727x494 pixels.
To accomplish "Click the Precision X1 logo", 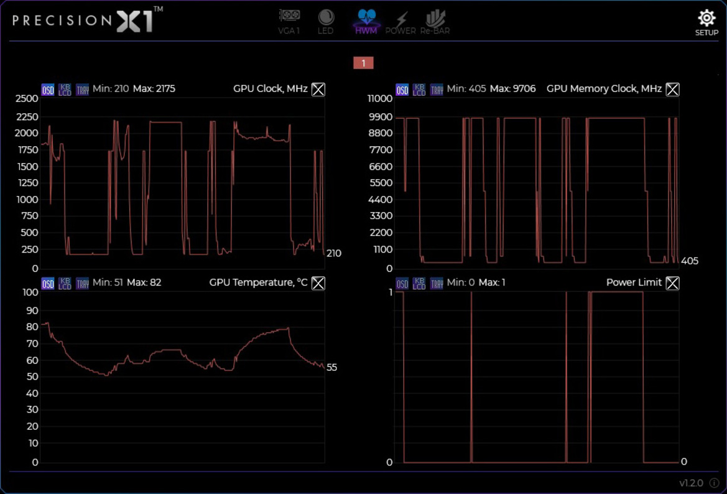I will point(87,20).
